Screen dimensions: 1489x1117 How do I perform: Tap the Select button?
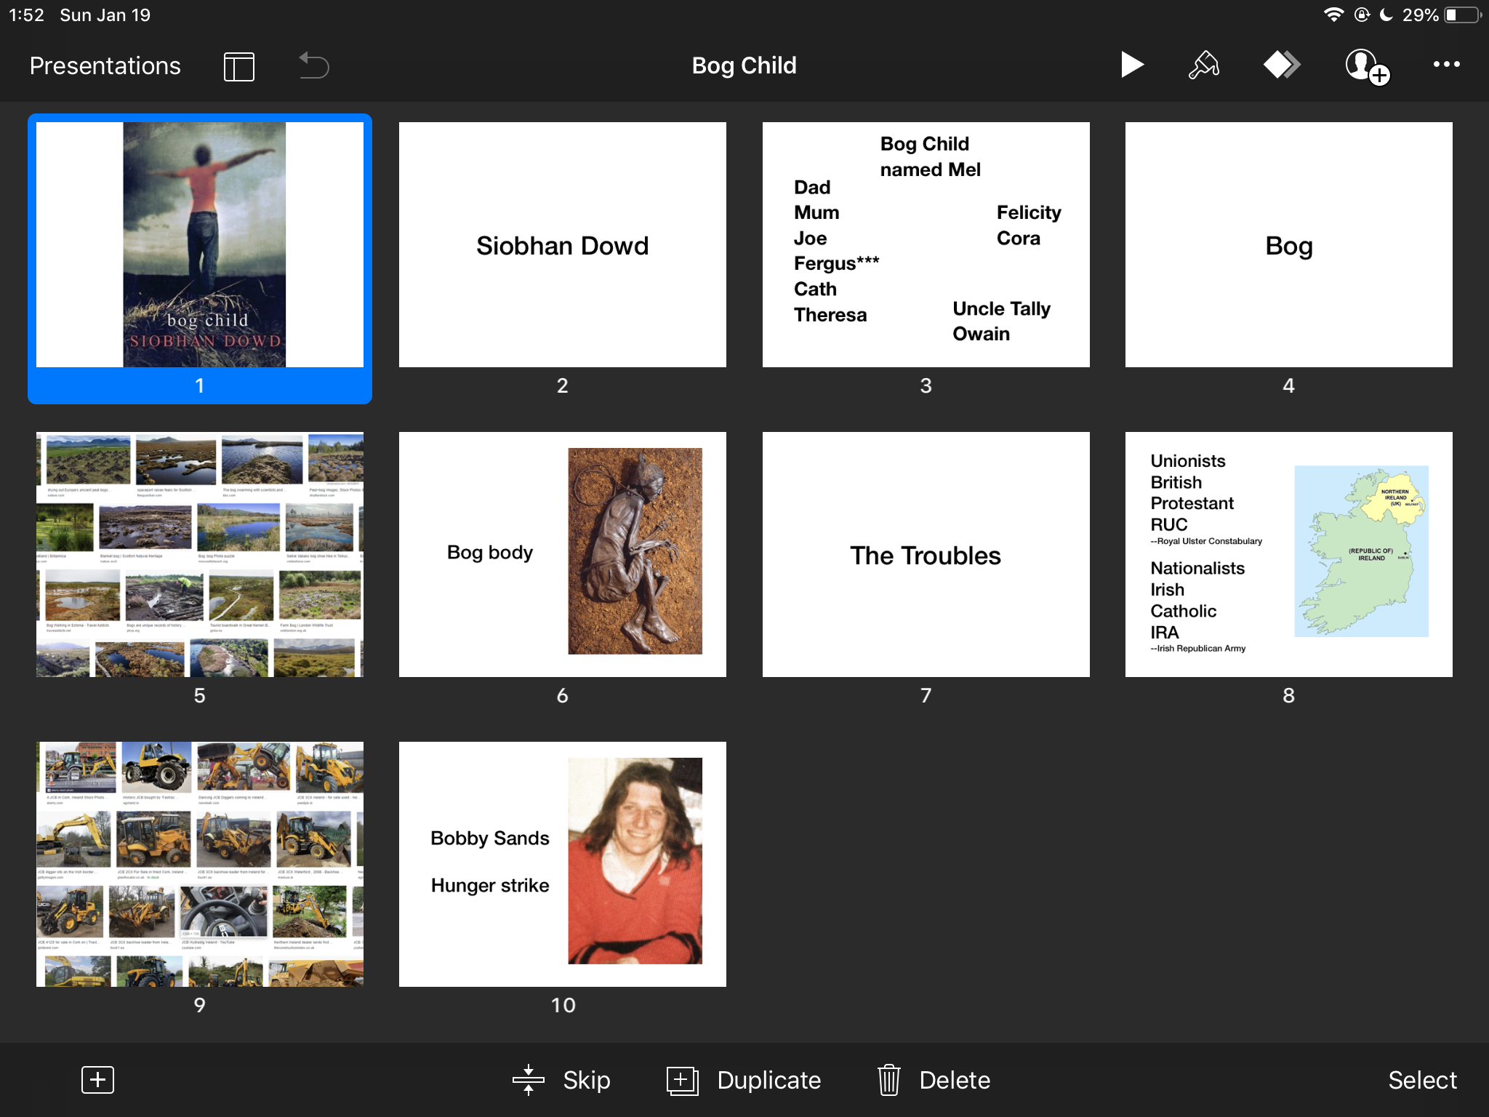click(x=1421, y=1080)
